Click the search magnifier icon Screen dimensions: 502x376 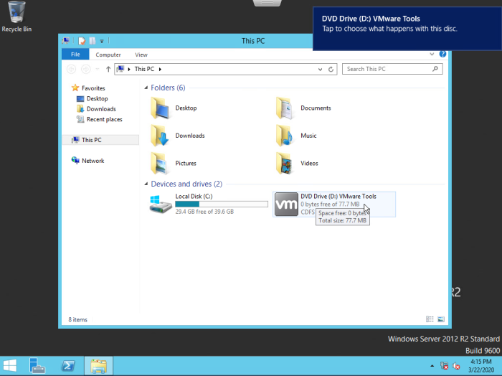point(435,69)
